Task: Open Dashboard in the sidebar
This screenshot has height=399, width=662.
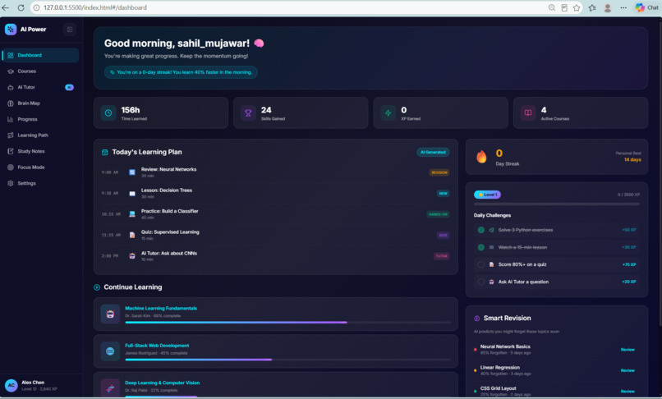Action: pos(40,55)
